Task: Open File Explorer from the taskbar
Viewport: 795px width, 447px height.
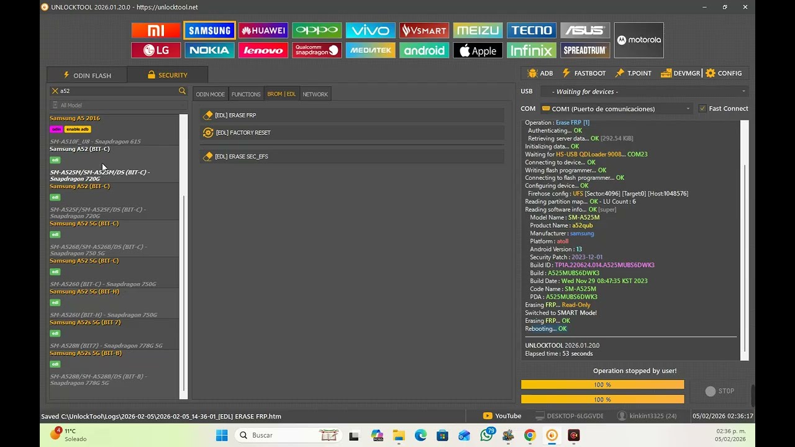Action: coord(399,435)
